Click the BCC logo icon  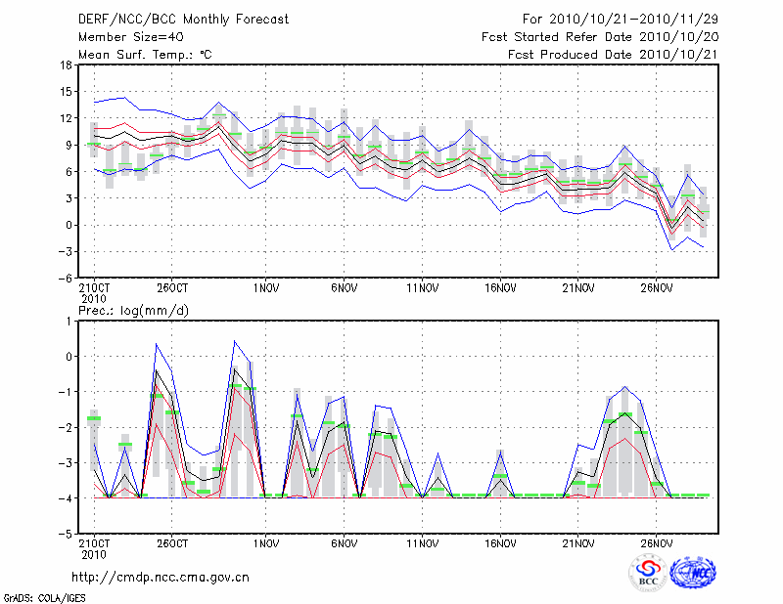(648, 573)
